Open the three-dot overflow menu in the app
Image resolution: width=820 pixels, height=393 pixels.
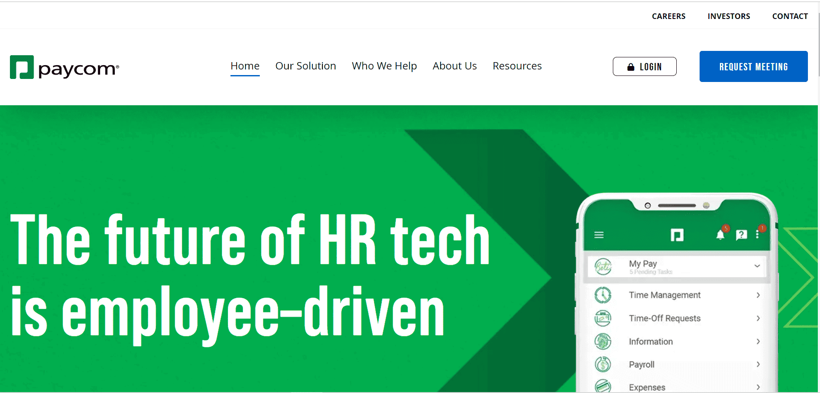(758, 235)
